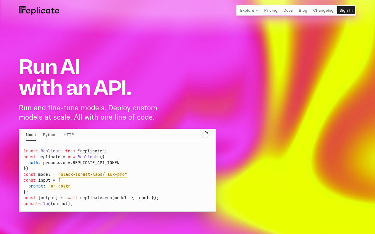Click the Replicate logo
375x234 pixels.
(x=39, y=10)
